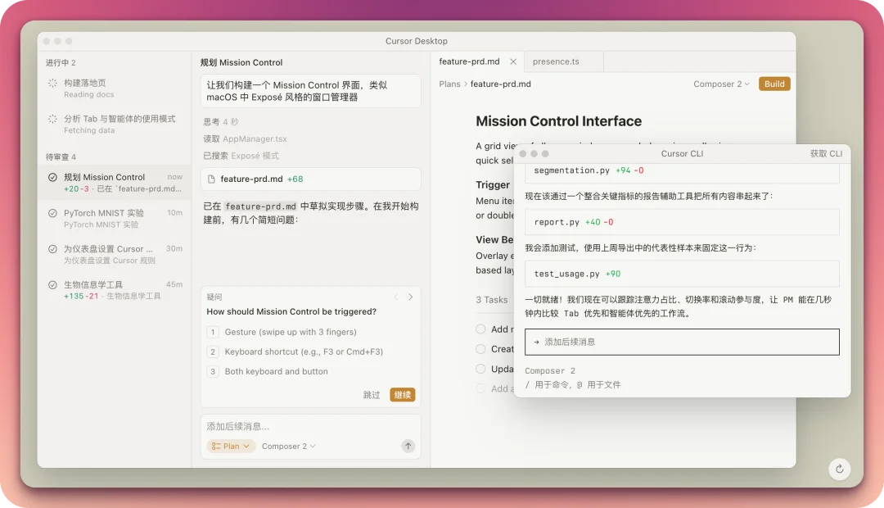This screenshot has width=884, height=508.
Task: Check the 'Add r...' task circle
Action: (x=480, y=329)
